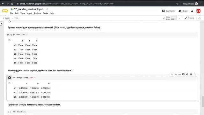Click output icon at top cell
The height and width of the screenshot is (115, 204).
[10, 21]
